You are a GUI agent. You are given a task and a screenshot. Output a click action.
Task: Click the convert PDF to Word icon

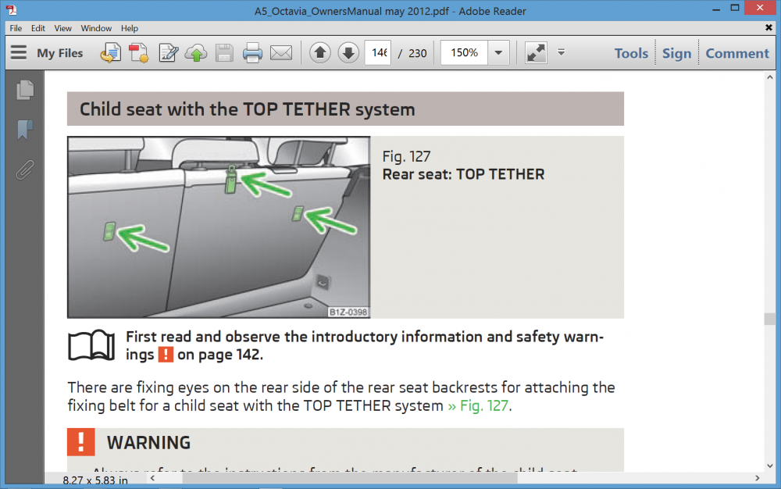(x=111, y=53)
